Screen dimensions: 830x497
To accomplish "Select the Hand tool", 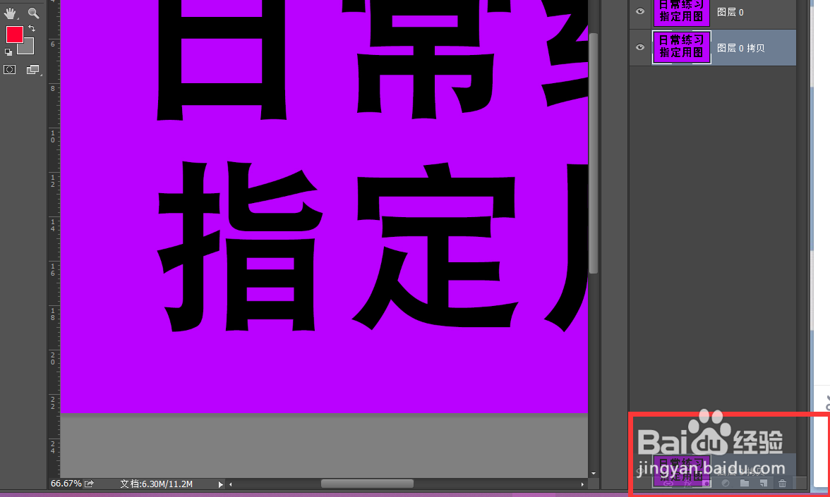I will (x=10, y=13).
